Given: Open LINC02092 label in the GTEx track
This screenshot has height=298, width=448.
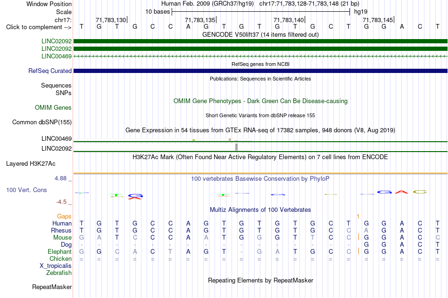Looking at the screenshot, I should (x=56, y=149).
